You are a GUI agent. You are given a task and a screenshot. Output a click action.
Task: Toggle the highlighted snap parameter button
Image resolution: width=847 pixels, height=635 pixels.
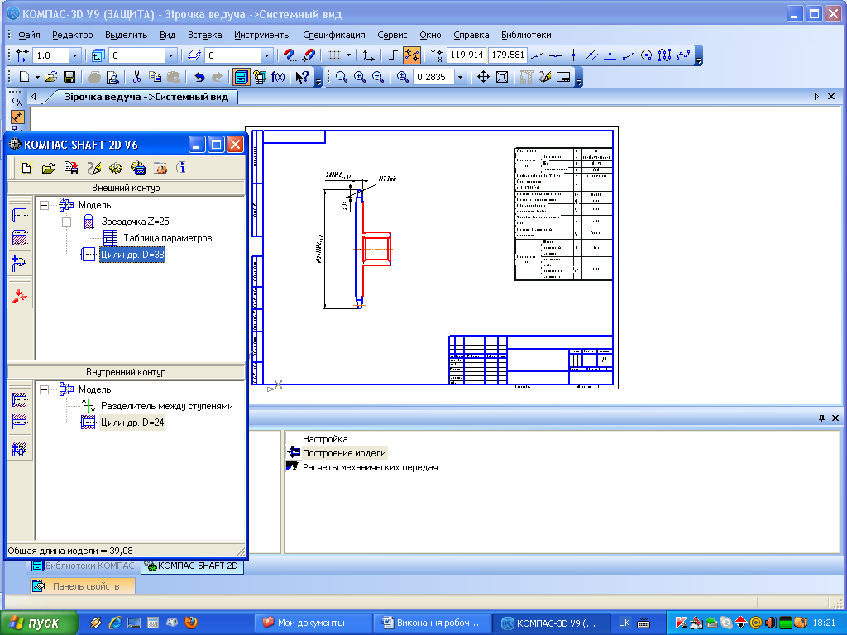(412, 55)
